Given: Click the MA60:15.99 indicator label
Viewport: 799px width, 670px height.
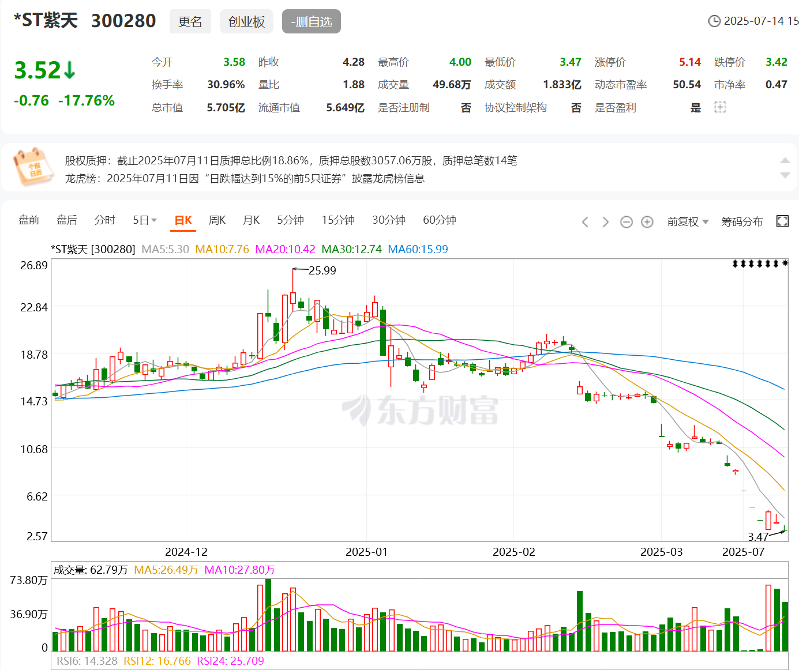Looking at the screenshot, I should coord(418,250).
